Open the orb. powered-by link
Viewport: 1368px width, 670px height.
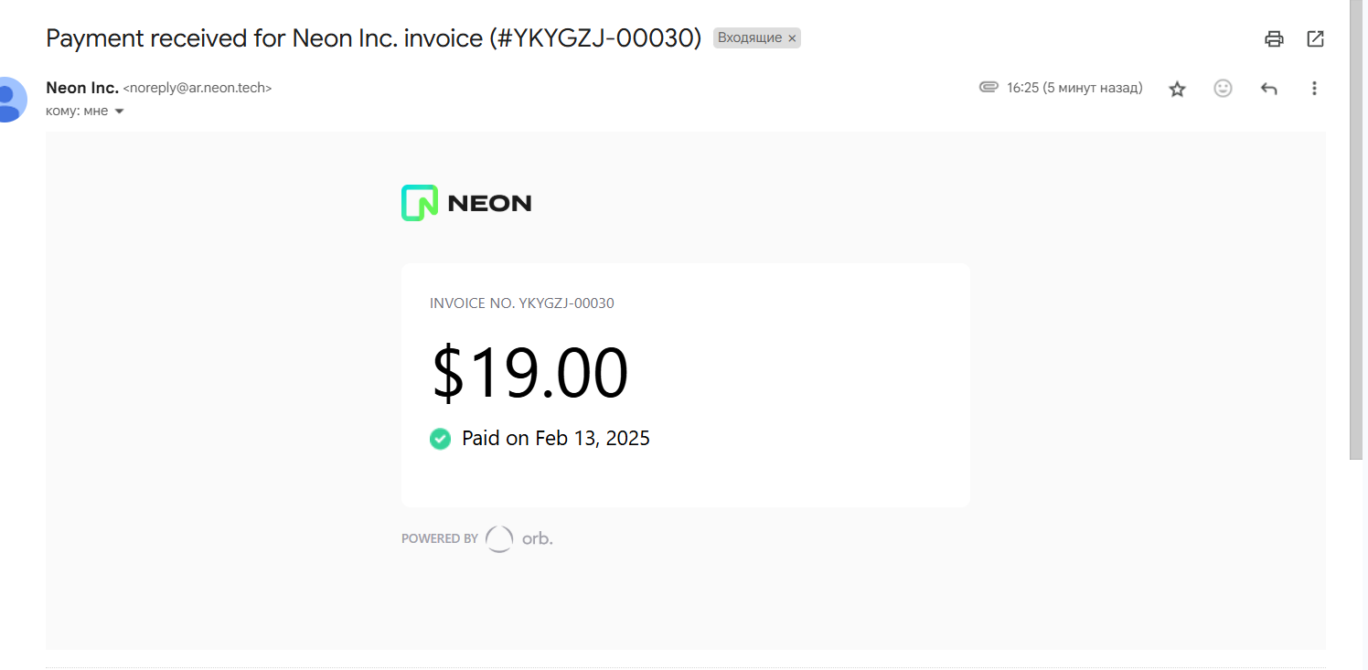(x=519, y=538)
